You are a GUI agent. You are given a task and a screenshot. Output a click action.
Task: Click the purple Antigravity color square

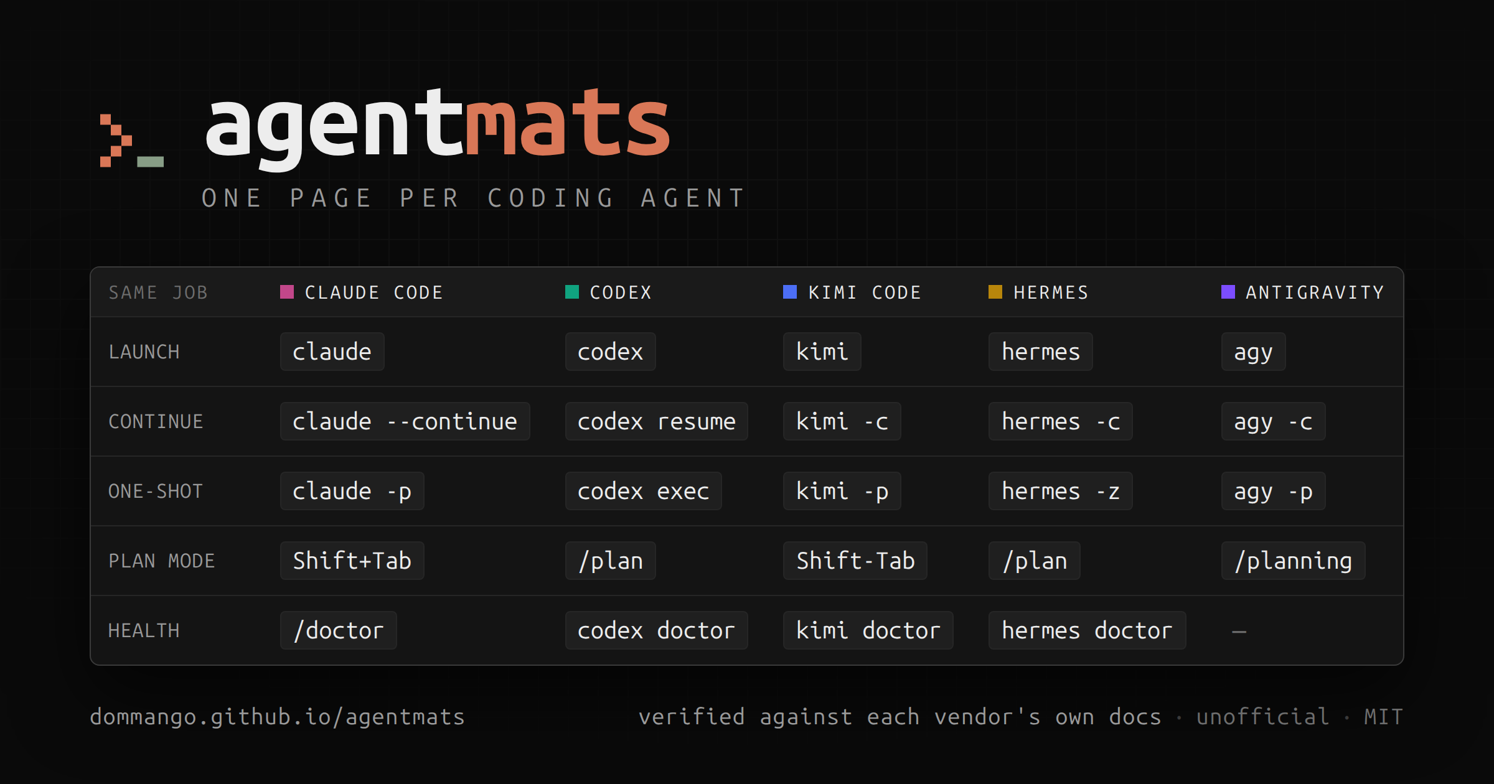[x=1228, y=292]
